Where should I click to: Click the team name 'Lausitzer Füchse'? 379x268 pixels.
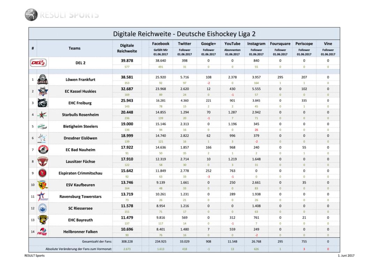pos(81,161)
